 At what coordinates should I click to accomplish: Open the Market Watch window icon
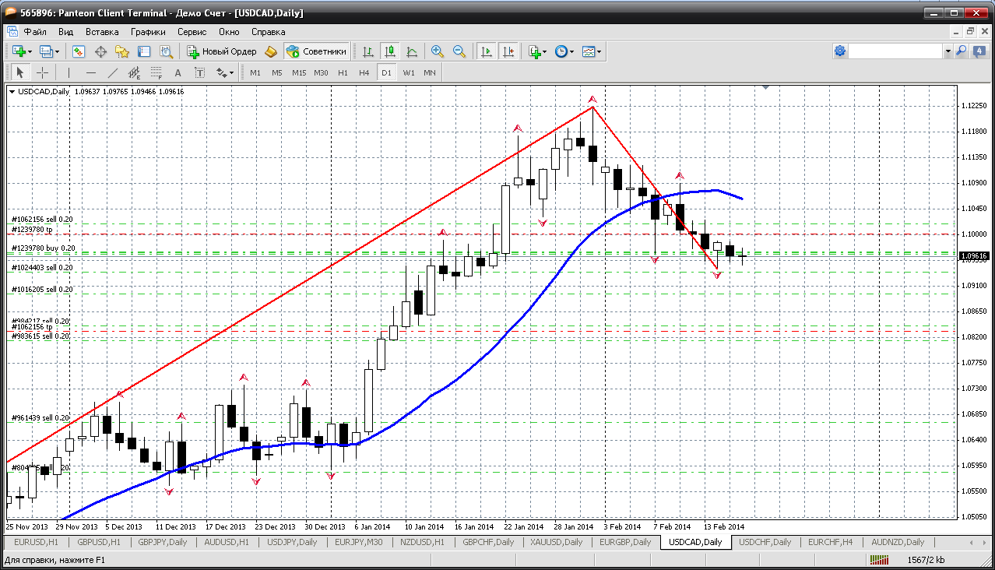click(x=79, y=51)
